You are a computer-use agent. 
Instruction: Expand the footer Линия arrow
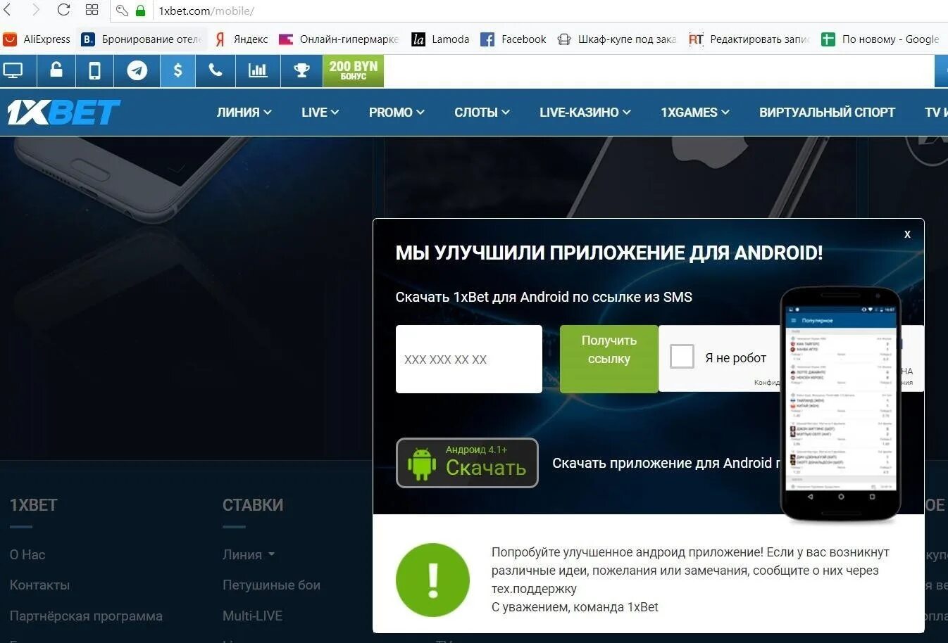click(271, 554)
